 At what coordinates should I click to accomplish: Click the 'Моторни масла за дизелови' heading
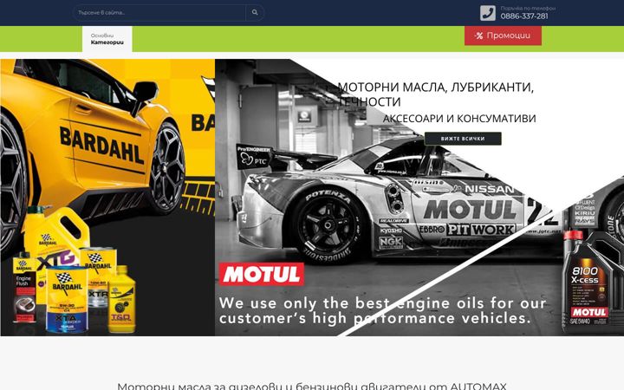click(x=312, y=386)
